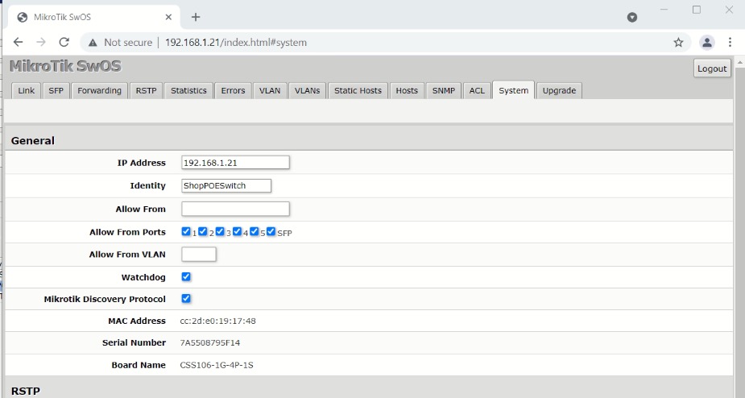Click the RSTP section heading
The image size is (745, 398).
(x=26, y=391)
